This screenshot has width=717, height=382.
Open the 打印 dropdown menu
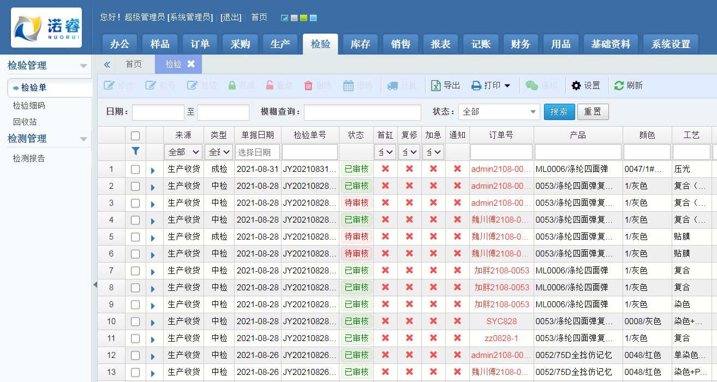point(491,86)
